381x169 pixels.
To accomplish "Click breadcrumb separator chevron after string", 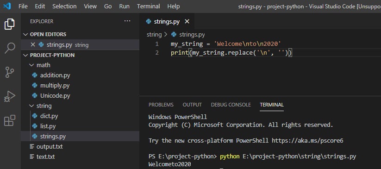I will (x=166, y=35).
